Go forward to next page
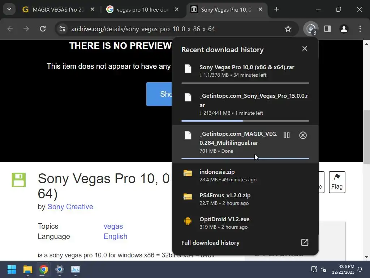The width and height of the screenshot is (370, 278). pos(26,29)
